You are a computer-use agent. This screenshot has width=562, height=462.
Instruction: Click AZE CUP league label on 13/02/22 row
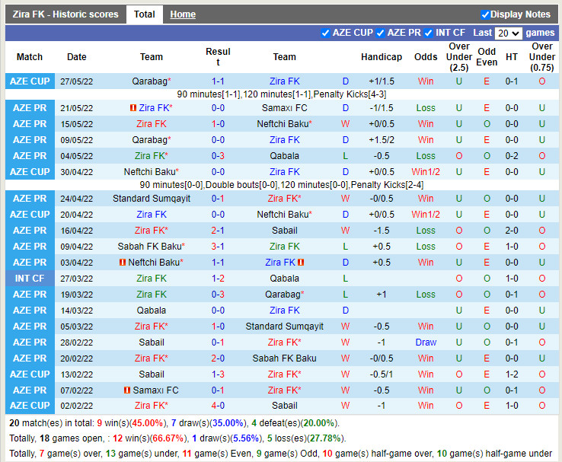tap(30, 374)
